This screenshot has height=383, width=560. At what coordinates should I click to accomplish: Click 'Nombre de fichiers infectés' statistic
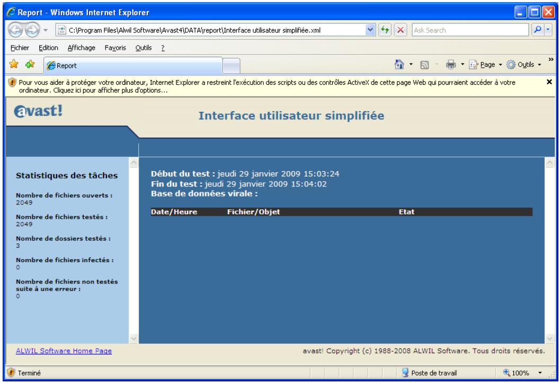(65, 263)
